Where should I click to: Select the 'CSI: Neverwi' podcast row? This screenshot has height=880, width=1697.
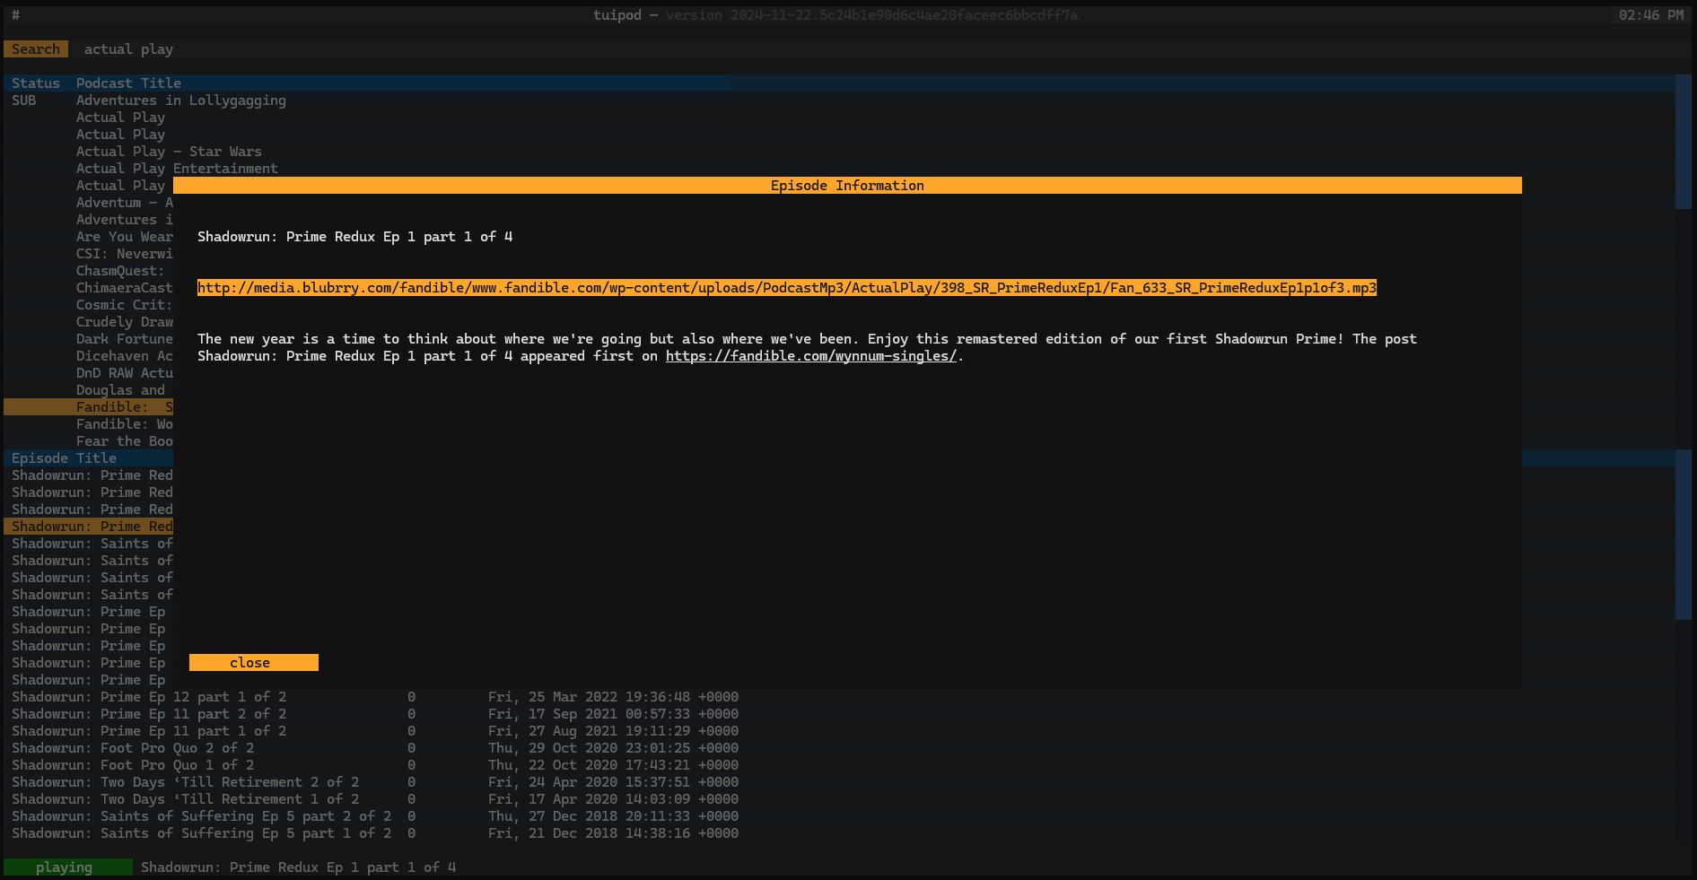click(124, 254)
